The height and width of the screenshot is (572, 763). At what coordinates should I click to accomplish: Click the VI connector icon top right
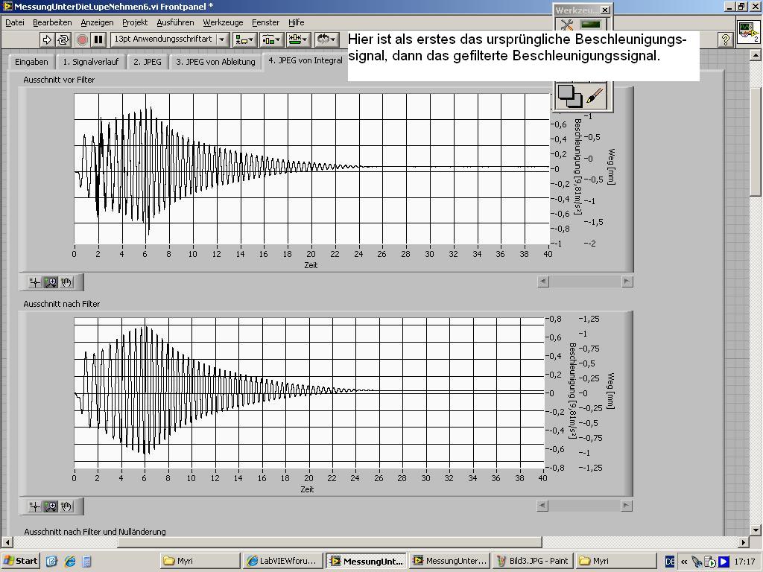pos(747,32)
